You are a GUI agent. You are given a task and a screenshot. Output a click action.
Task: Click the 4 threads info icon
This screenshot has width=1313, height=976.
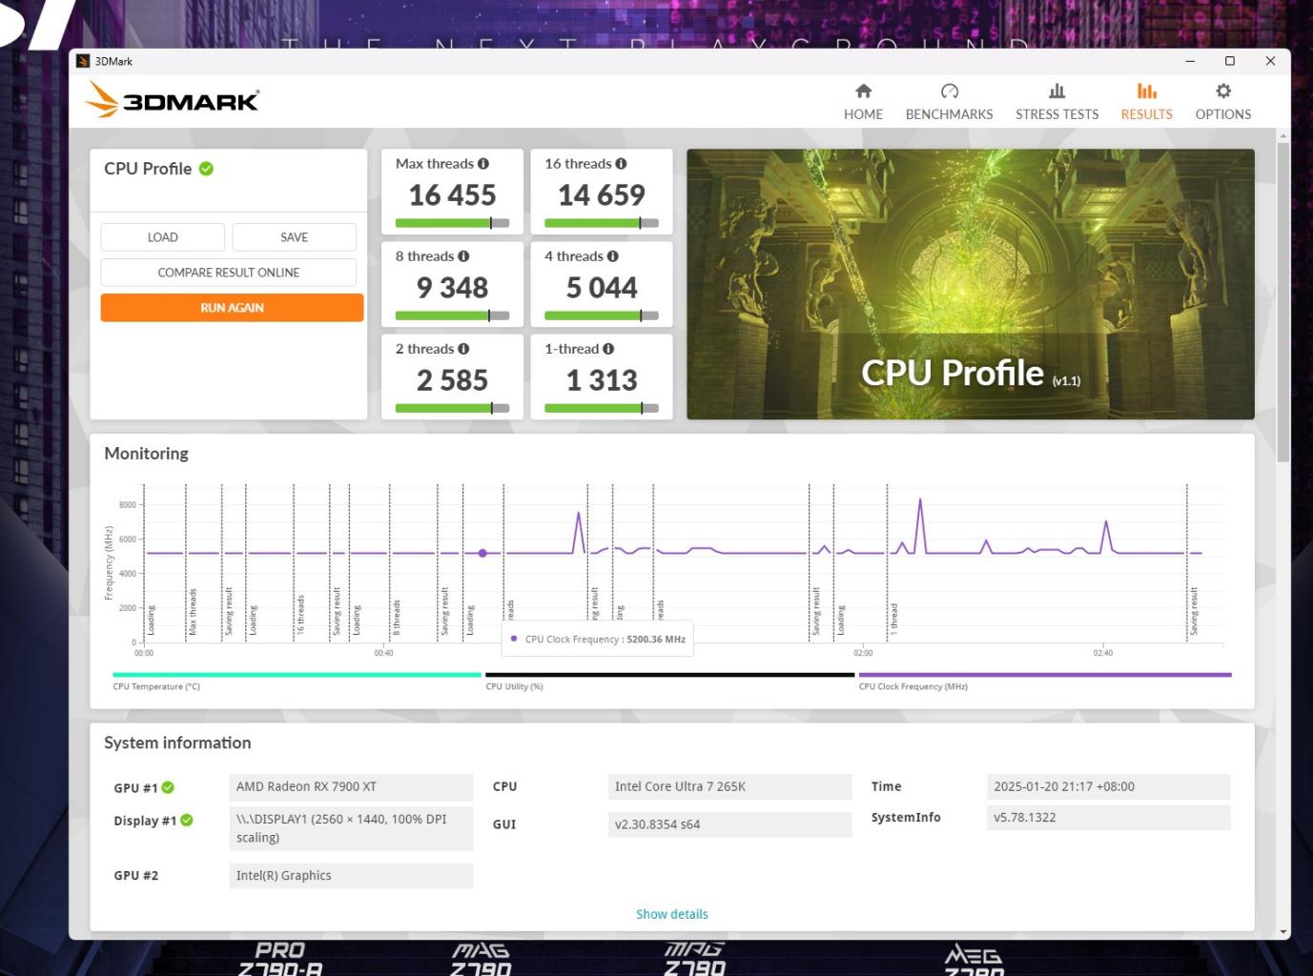click(x=612, y=256)
